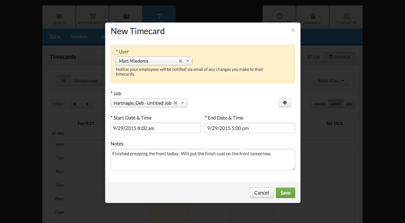Open the Contacts people icon
The height and width of the screenshot is (223, 405).
click(x=346, y=16)
